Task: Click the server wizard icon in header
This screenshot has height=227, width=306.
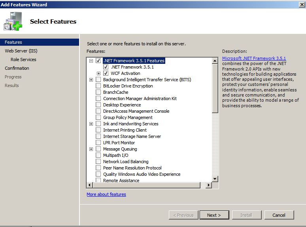Action: point(13,21)
